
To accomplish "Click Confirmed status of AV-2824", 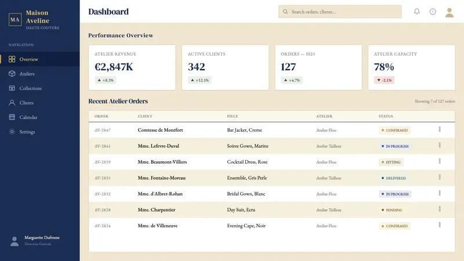I will pyautogui.click(x=394, y=226).
